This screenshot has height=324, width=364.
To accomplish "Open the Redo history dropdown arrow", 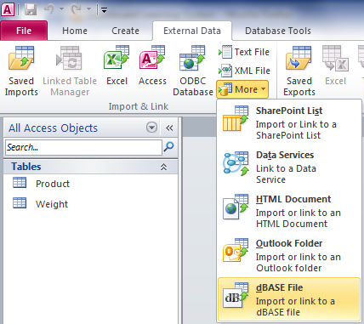I will pyautogui.click(x=88, y=9).
